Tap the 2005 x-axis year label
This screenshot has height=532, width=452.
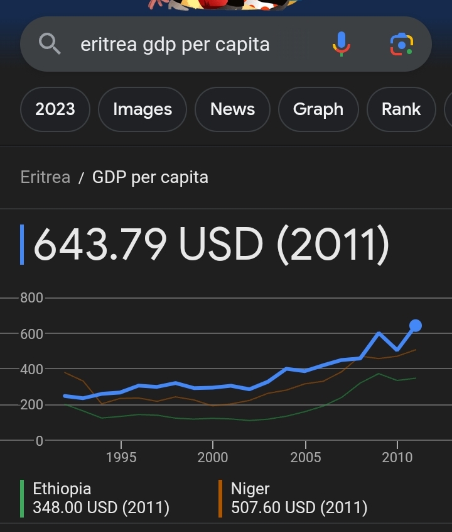[x=306, y=457]
